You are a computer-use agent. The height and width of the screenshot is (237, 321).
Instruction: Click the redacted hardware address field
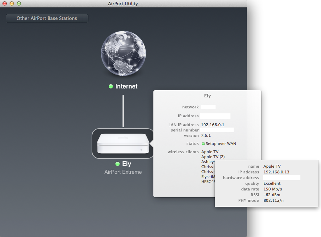pos(282,178)
